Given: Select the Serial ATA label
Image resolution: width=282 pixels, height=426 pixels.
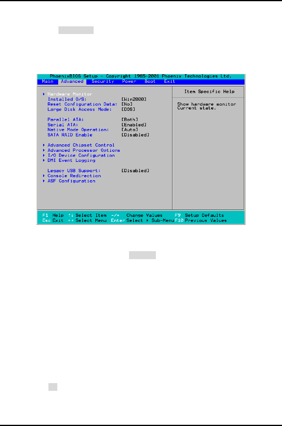Looking at the screenshot, I should [63, 125].
